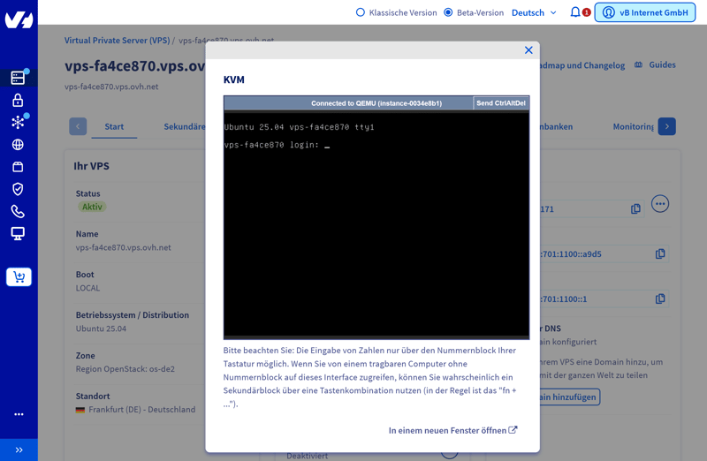Click the notification bell icon
Viewport: 707px width, 461px height.
pos(575,12)
